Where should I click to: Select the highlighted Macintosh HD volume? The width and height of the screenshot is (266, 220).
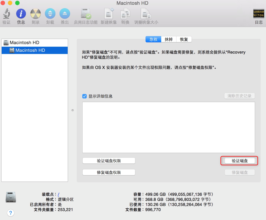pos(35,50)
